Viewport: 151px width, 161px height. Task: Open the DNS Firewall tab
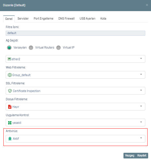coord(66,18)
